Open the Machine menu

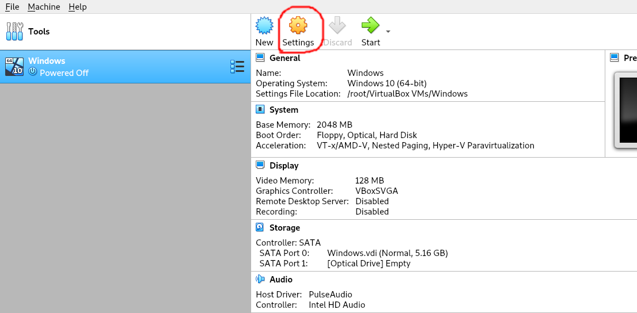coord(44,7)
